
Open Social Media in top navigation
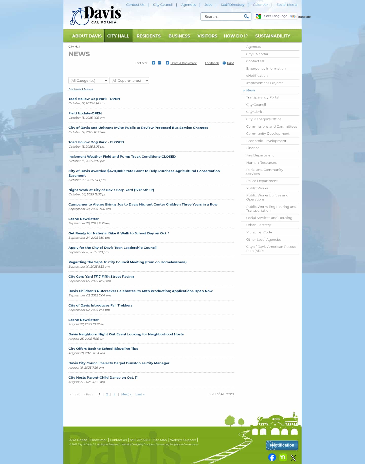(287, 5)
